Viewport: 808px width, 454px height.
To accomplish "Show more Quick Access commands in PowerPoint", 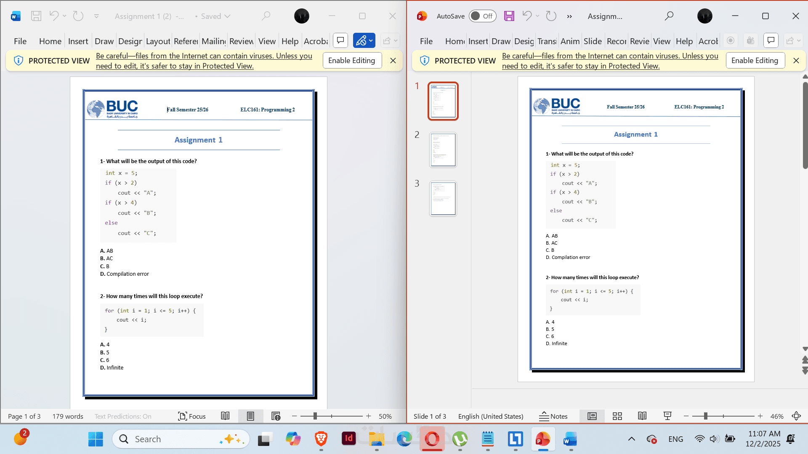I will 569,16.
